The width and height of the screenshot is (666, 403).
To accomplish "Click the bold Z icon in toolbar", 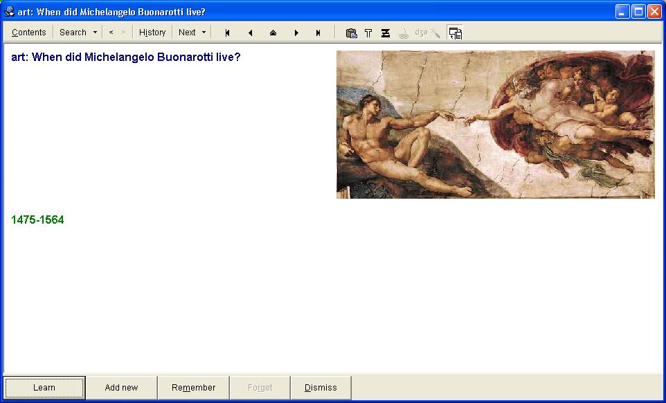I will [x=386, y=33].
